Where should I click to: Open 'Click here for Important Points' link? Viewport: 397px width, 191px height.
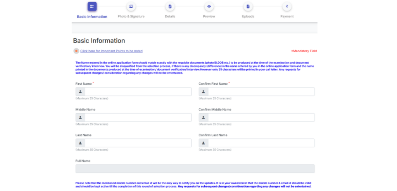point(111,51)
